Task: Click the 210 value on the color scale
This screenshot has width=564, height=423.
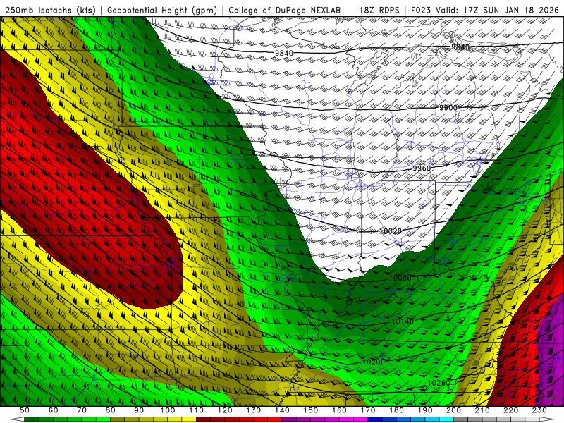Action: click(x=482, y=410)
